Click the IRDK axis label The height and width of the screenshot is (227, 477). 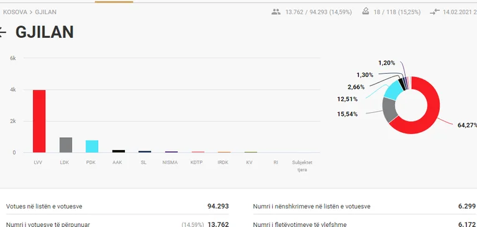point(223,162)
